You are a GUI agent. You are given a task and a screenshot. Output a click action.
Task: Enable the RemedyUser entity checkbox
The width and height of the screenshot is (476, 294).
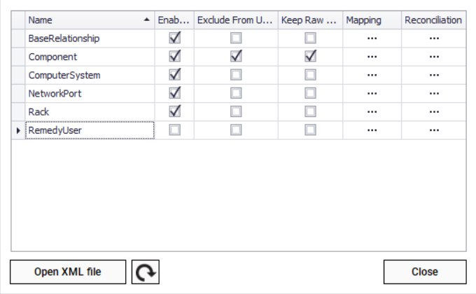coord(175,129)
